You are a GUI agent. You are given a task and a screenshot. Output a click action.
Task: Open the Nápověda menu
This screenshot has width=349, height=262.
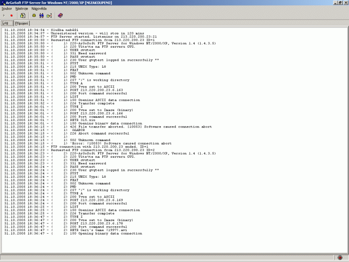[x=39, y=9]
